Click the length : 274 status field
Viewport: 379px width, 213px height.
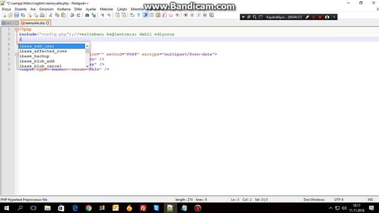coord(184,200)
